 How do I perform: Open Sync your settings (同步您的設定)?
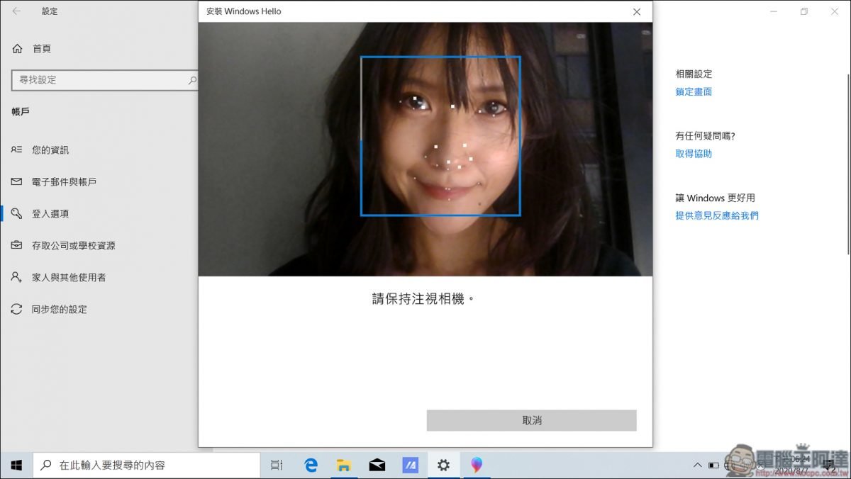click(60, 310)
